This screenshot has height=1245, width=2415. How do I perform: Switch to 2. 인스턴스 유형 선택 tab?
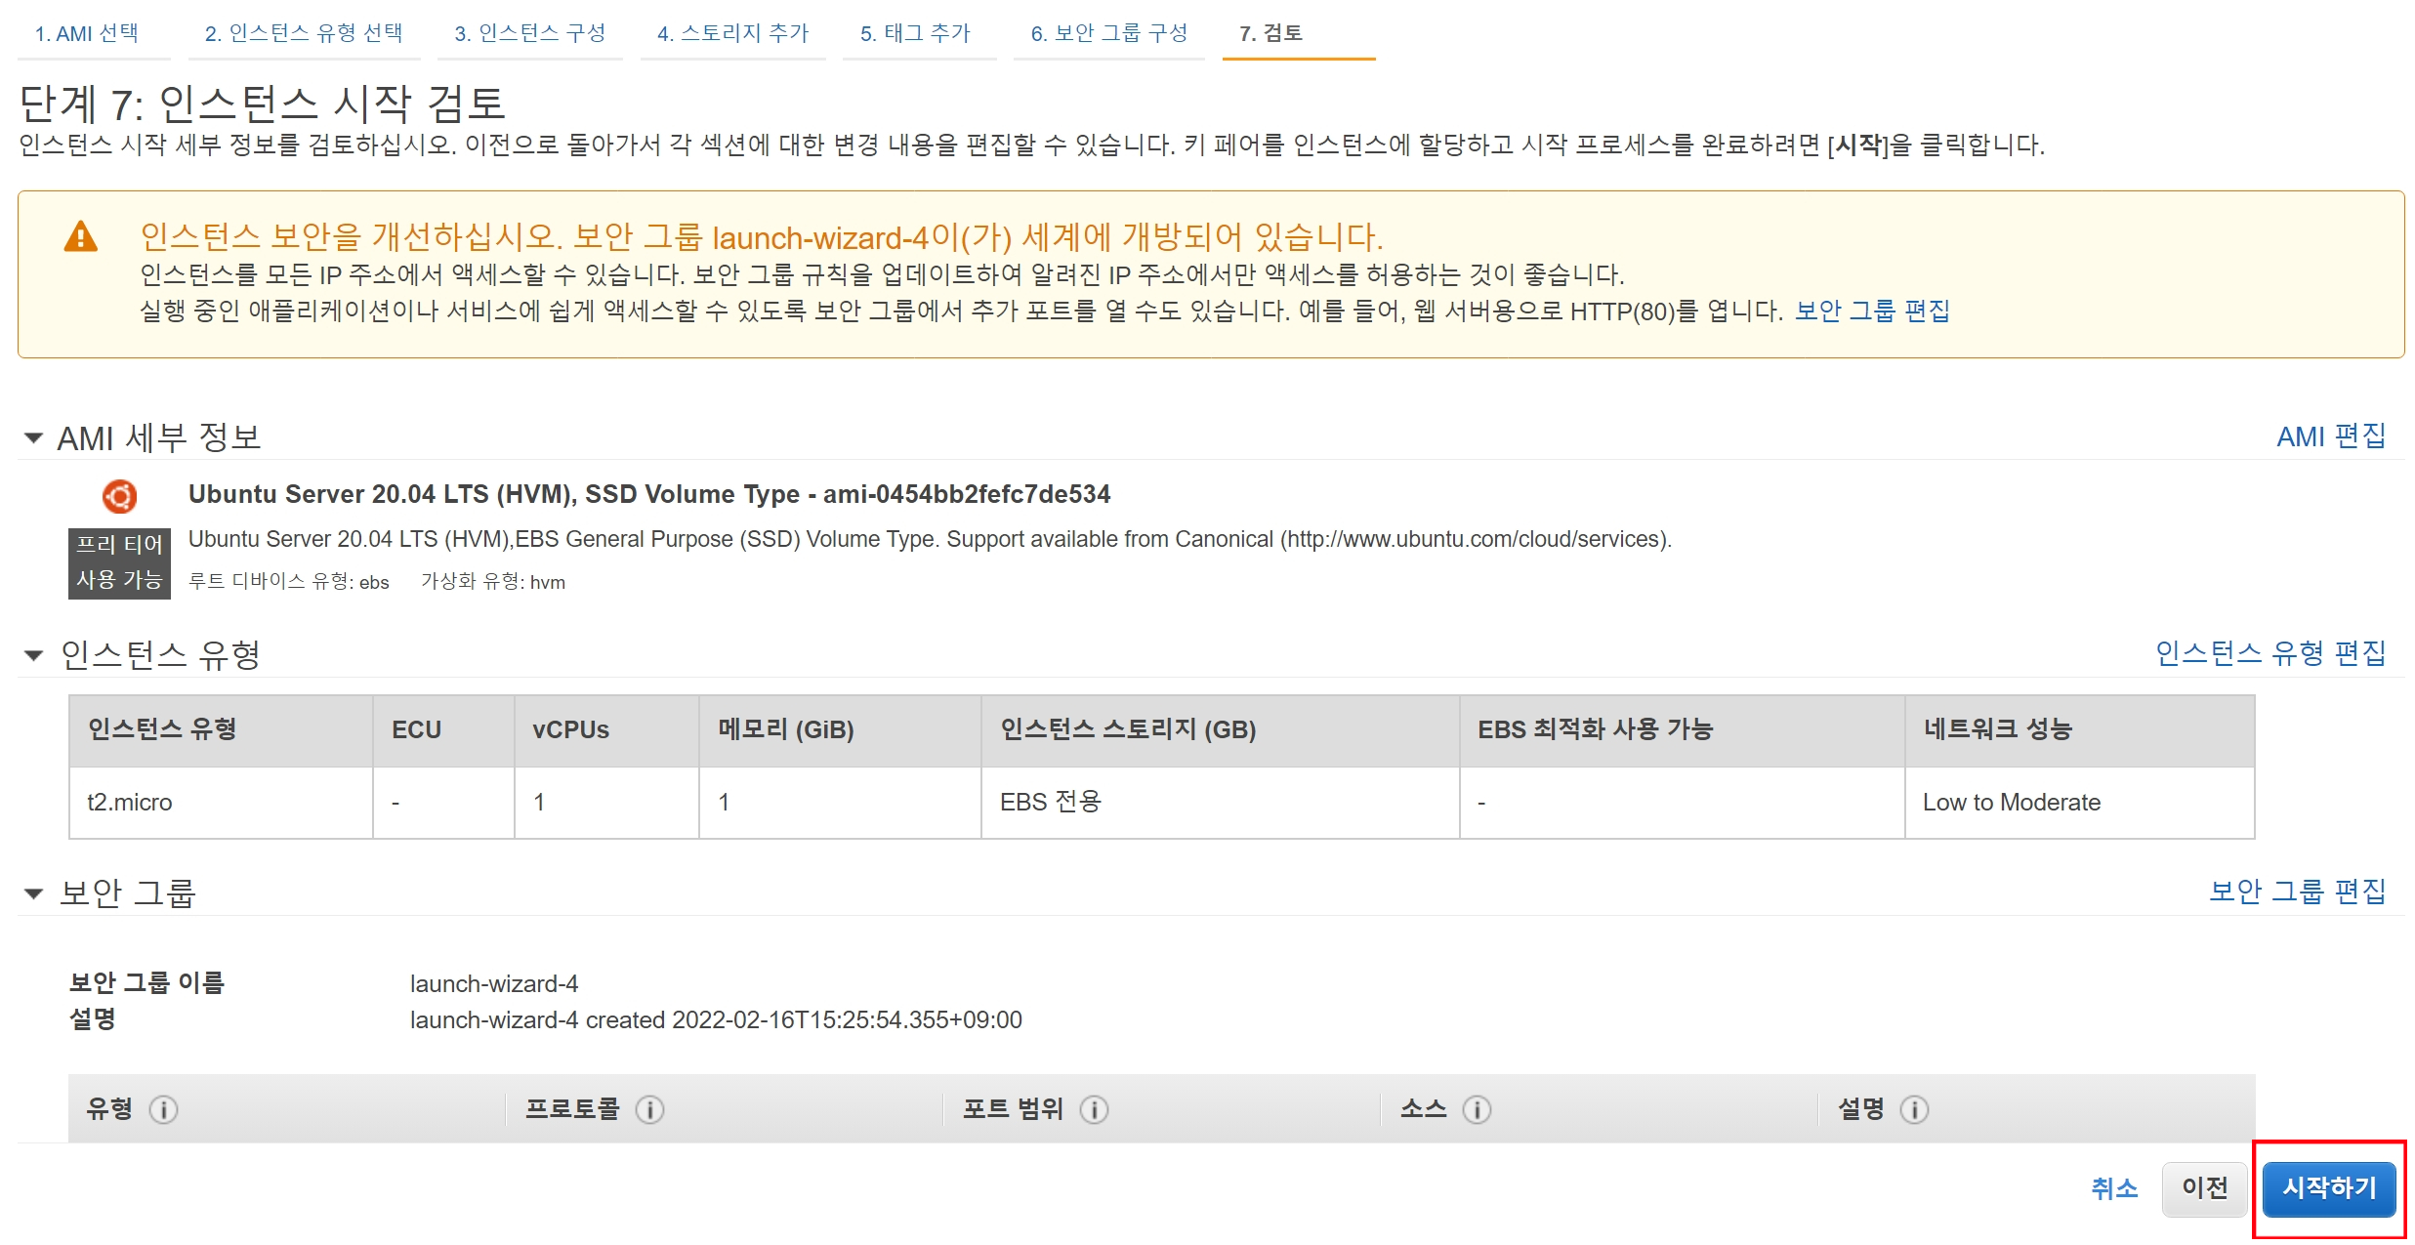pyautogui.click(x=304, y=33)
